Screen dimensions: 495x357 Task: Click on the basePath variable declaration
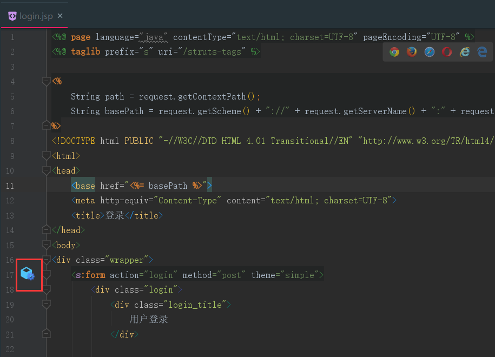click(x=124, y=111)
